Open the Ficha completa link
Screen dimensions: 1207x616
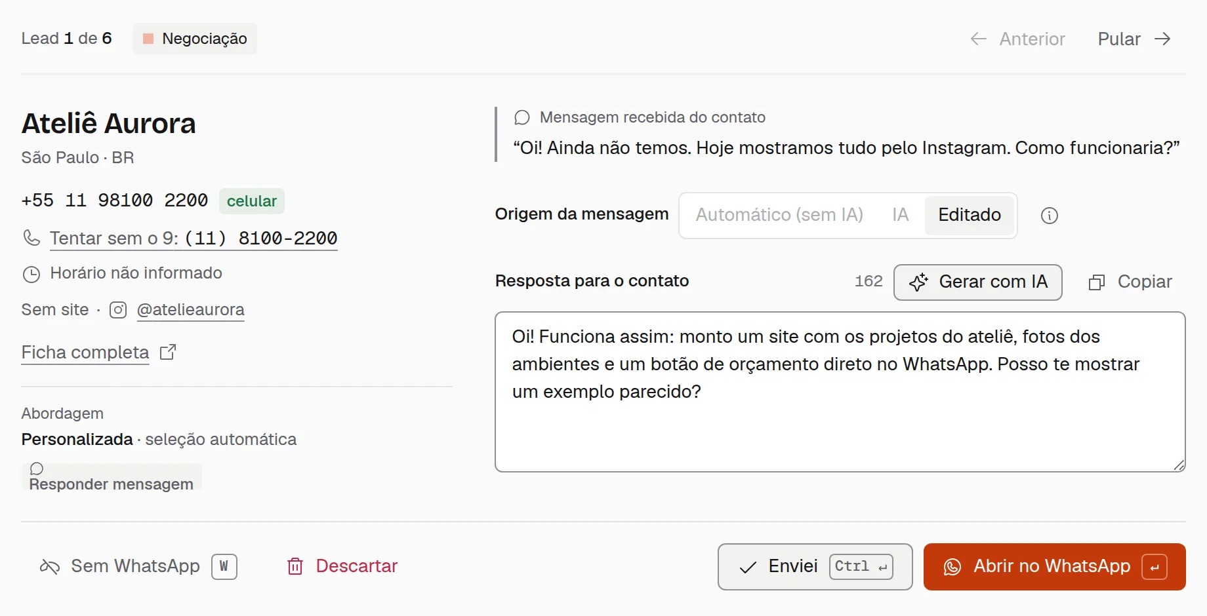[x=85, y=353]
